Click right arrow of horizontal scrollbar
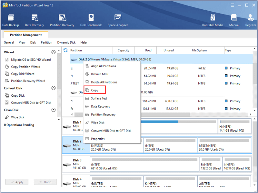The width and height of the screenshot is (258, 193). click(251, 114)
